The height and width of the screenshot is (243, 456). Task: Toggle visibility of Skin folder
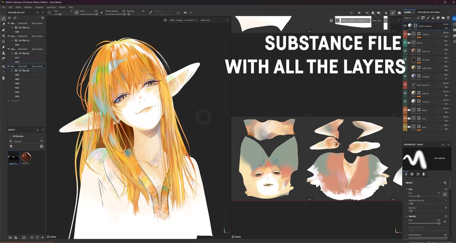point(405,127)
